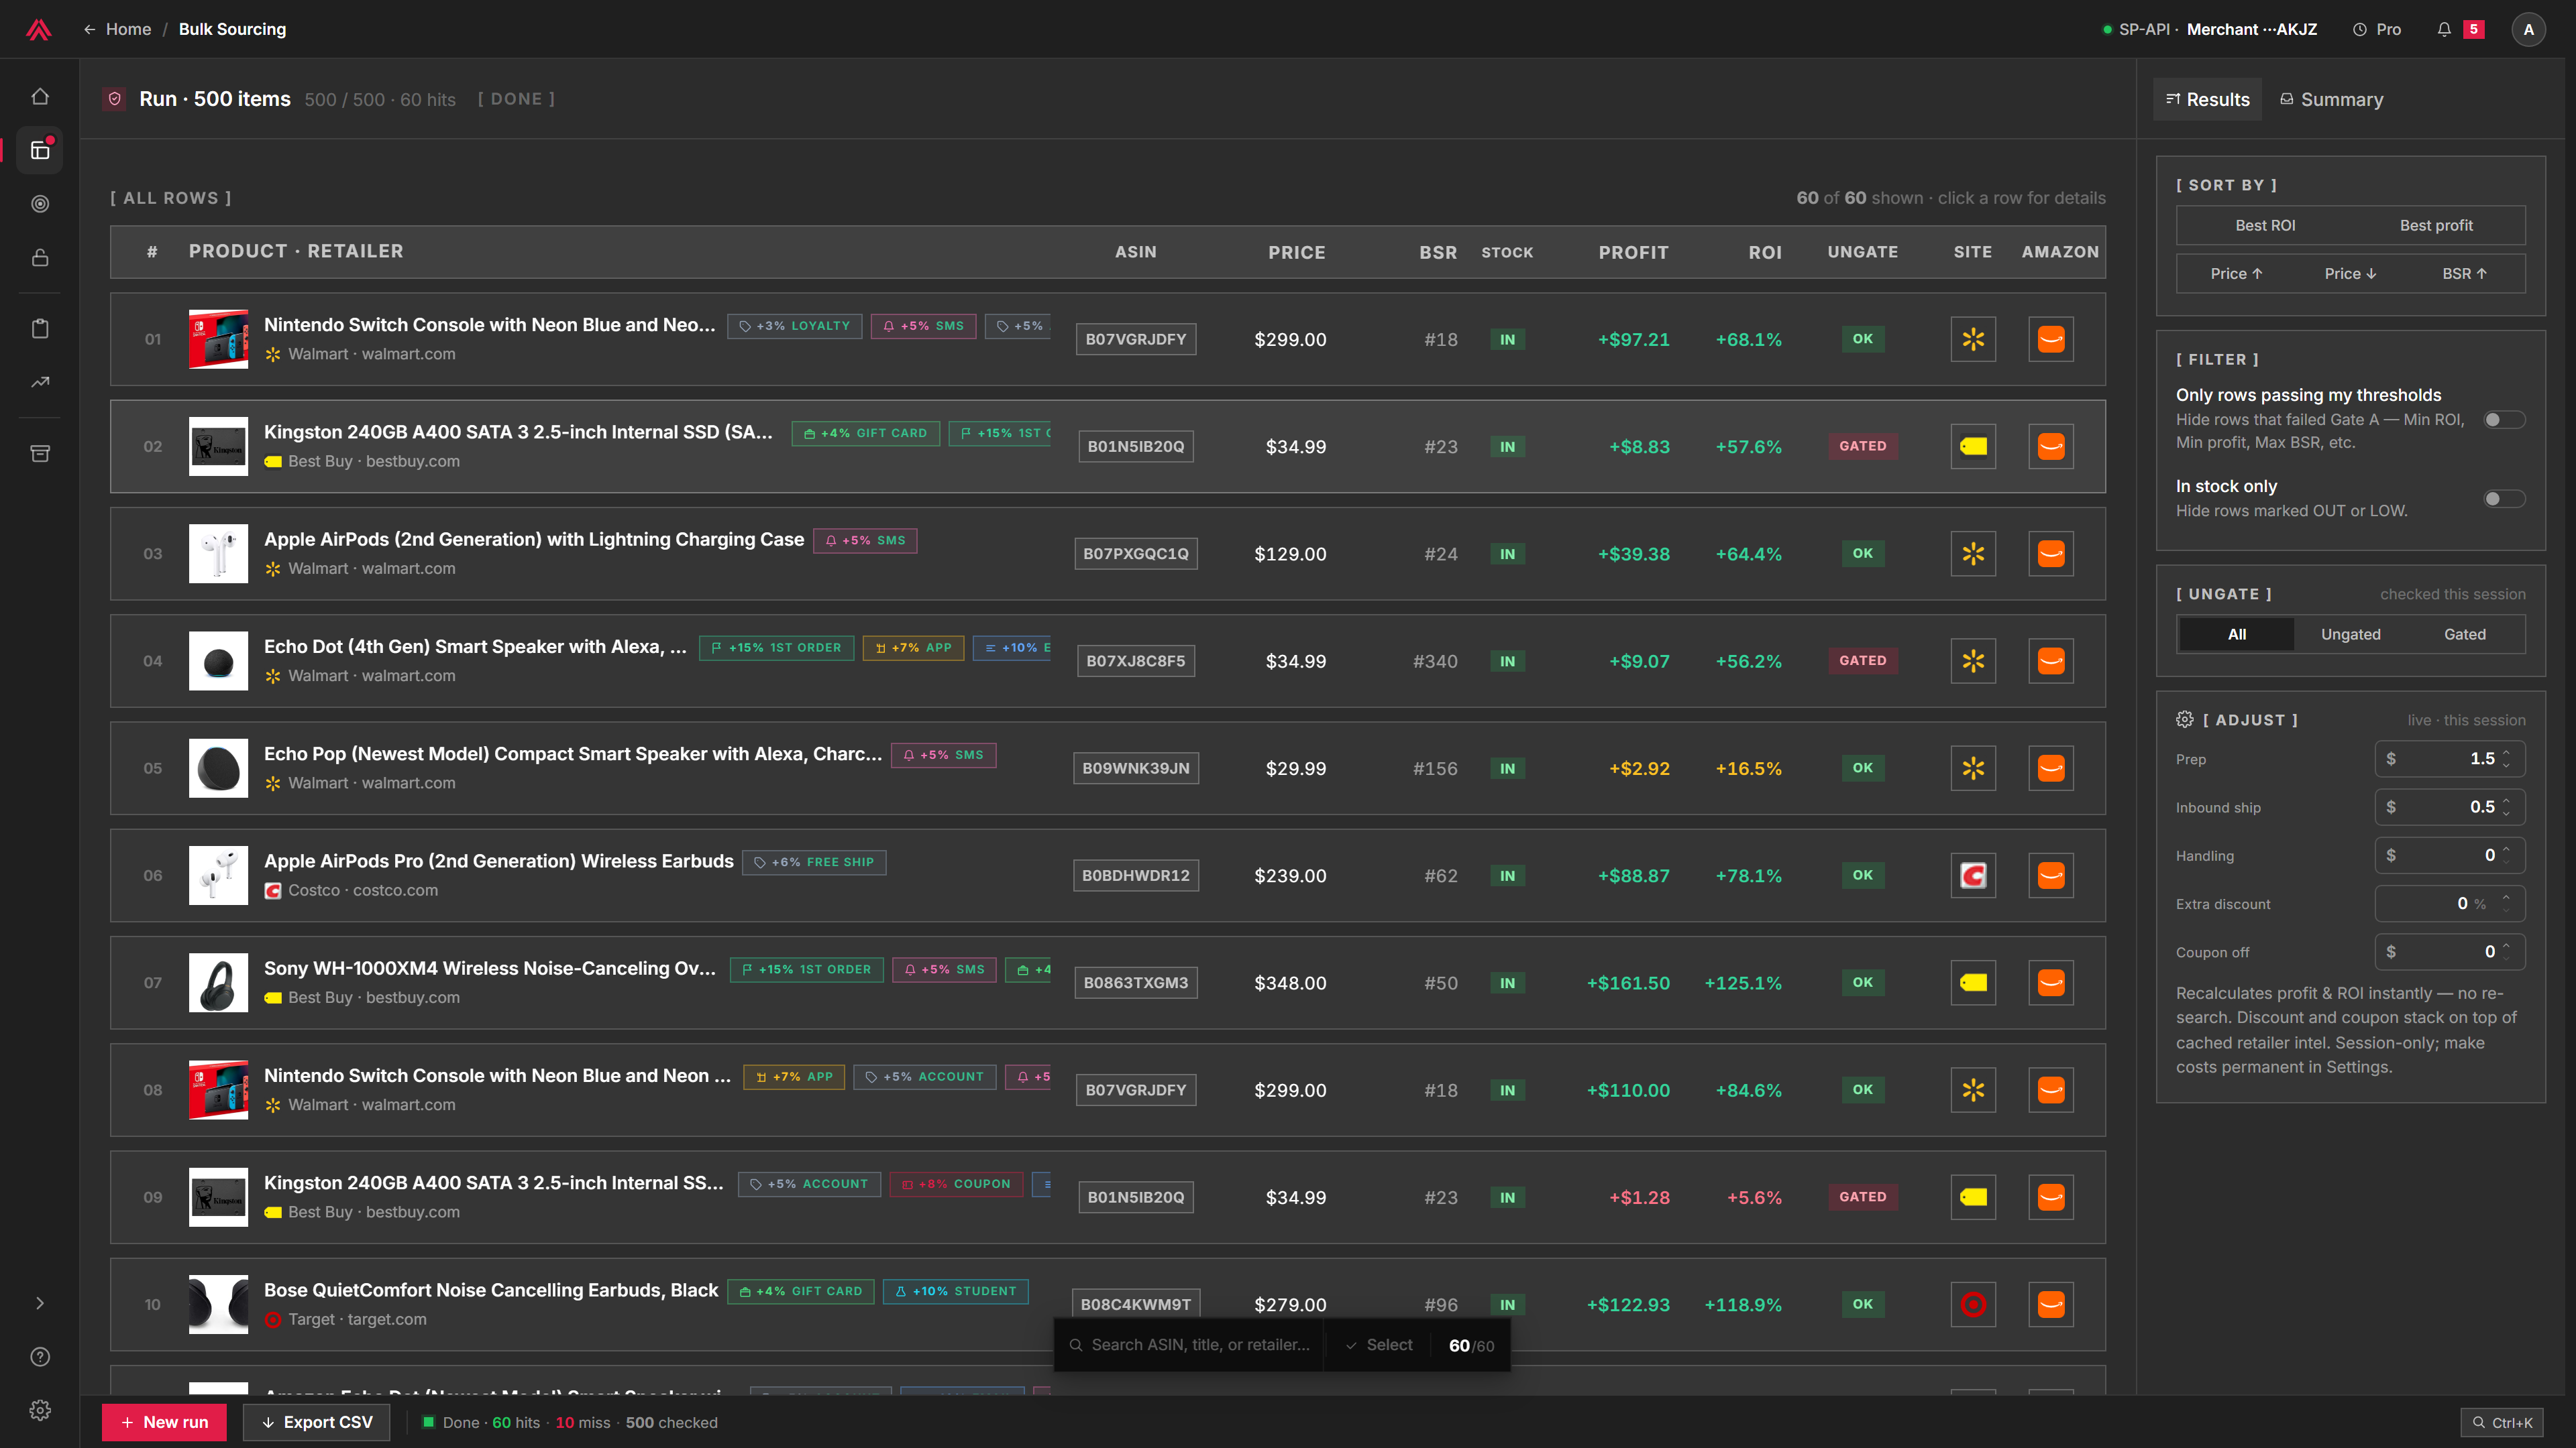Click the ADJUST gear icon
Image resolution: width=2576 pixels, height=1448 pixels.
click(x=2185, y=719)
